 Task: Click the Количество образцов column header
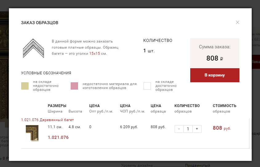[187, 108]
